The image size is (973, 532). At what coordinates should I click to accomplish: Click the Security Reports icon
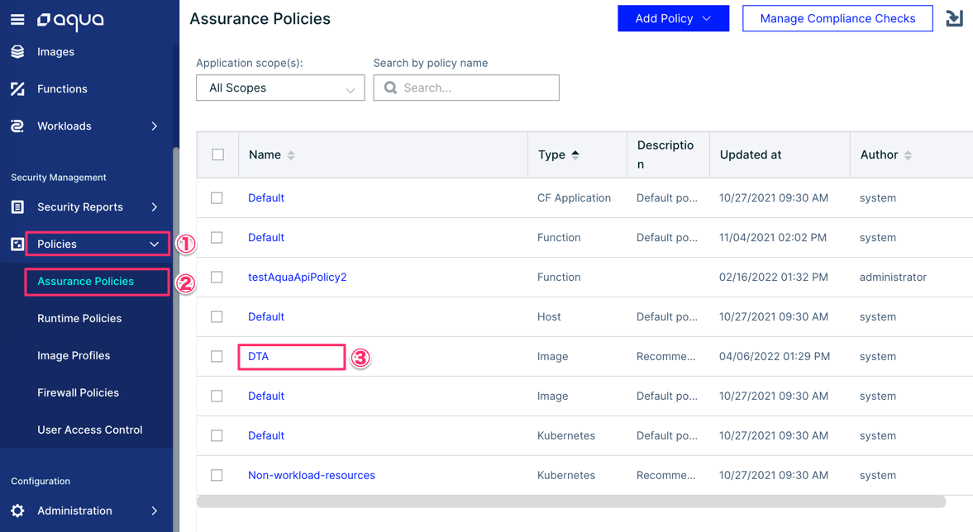pyautogui.click(x=17, y=207)
